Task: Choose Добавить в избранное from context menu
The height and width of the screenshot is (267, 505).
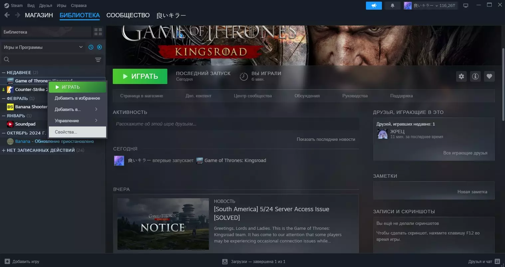Action: point(78,98)
